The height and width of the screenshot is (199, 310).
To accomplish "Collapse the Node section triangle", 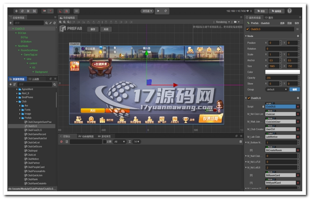I will [x=246, y=36].
